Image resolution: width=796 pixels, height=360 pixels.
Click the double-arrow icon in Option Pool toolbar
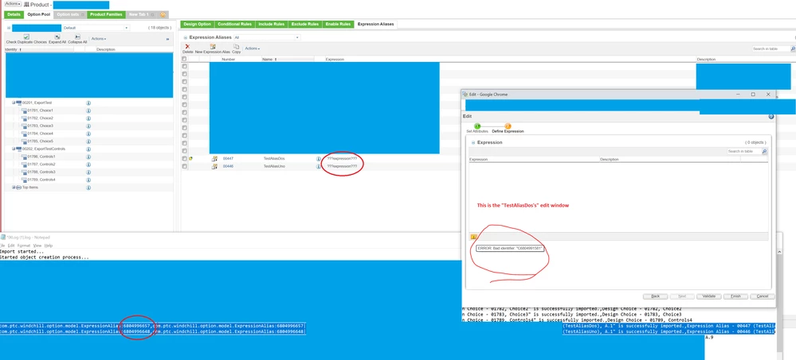click(x=167, y=38)
